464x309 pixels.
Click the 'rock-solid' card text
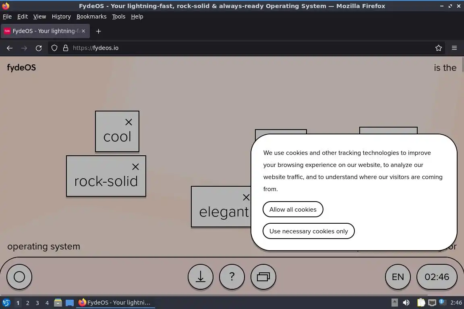[x=106, y=181]
